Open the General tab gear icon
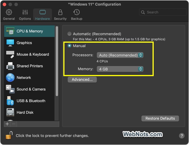Image resolution: width=189 pixels, height=145 pixels. click(x=9, y=12)
